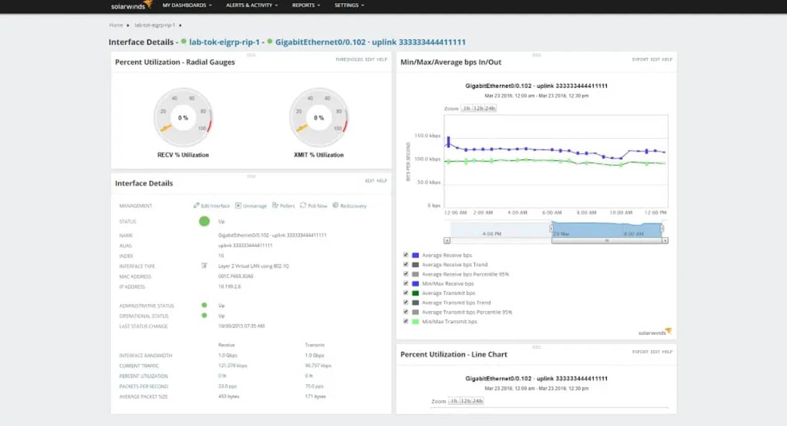This screenshot has height=426, width=787.
Task: Expand the Reports menu
Action: (307, 5)
